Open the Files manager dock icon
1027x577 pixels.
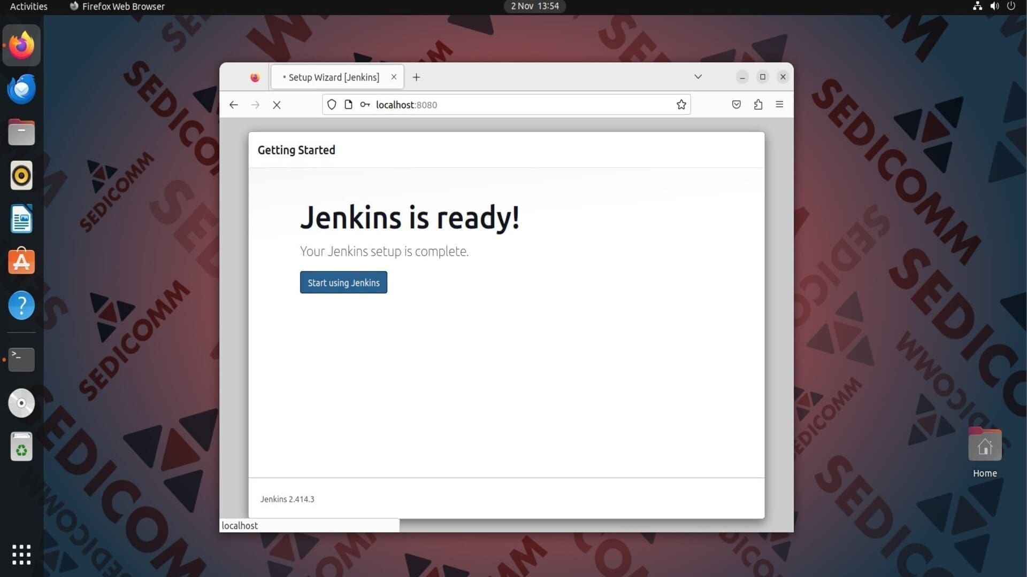click(x=21, y=132)
